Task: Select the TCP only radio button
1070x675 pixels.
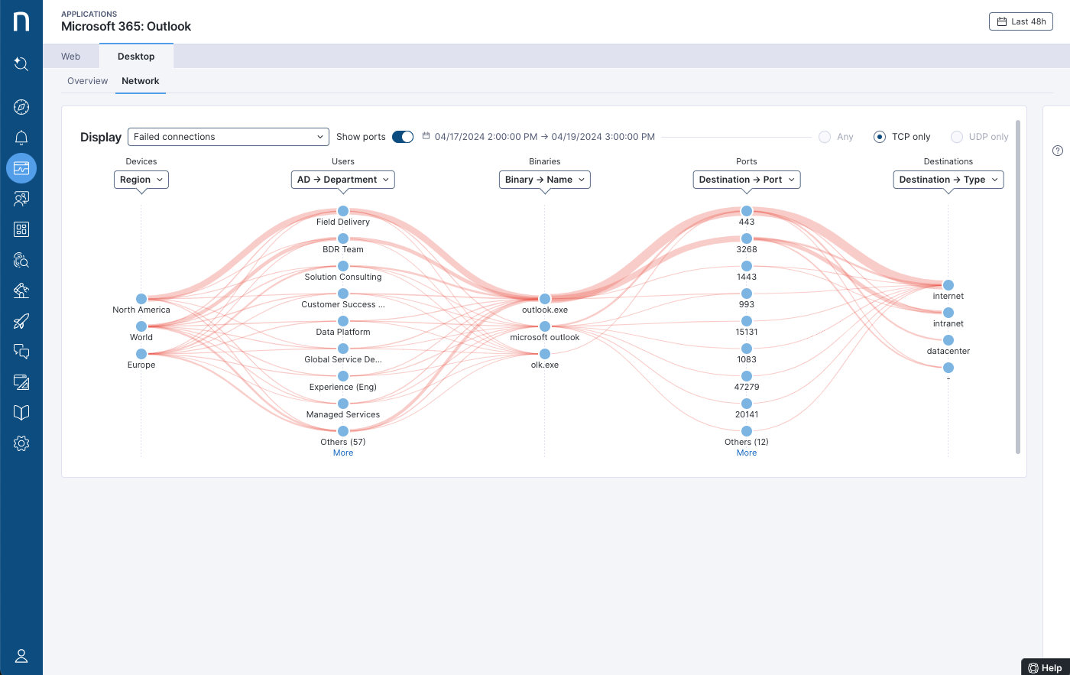Action: (x=880, y=137)
